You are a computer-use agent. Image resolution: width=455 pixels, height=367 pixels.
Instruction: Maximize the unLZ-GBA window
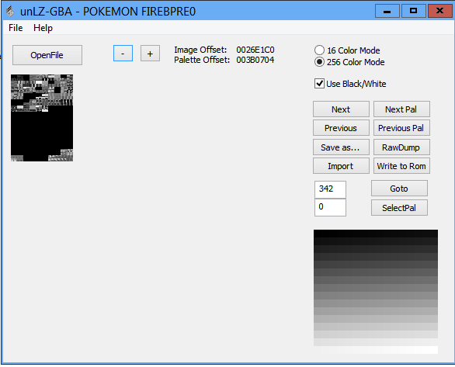pyautogui.click(x=413, y=11)
